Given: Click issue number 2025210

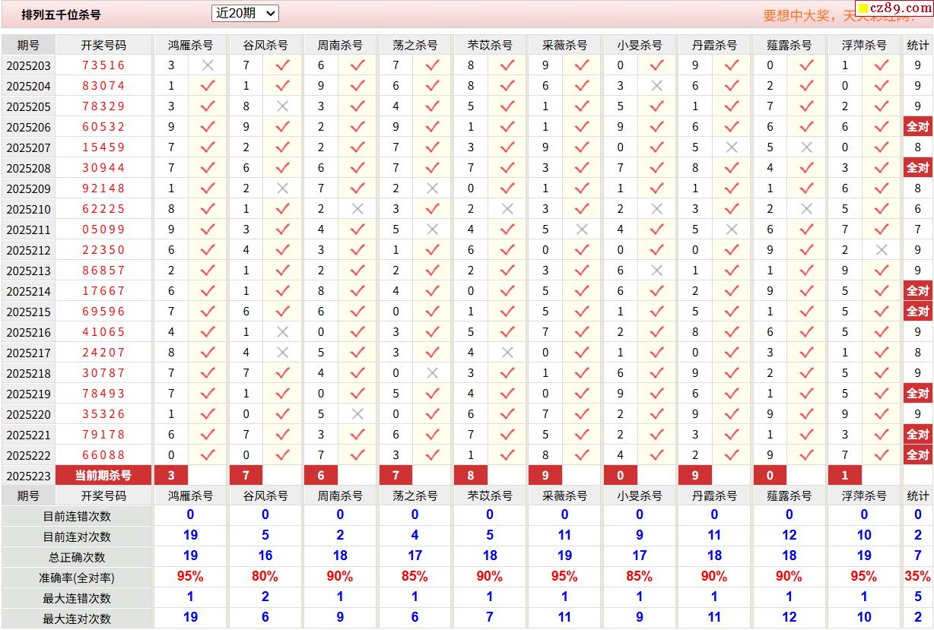Looking at the screenshot, I should 29,209.
